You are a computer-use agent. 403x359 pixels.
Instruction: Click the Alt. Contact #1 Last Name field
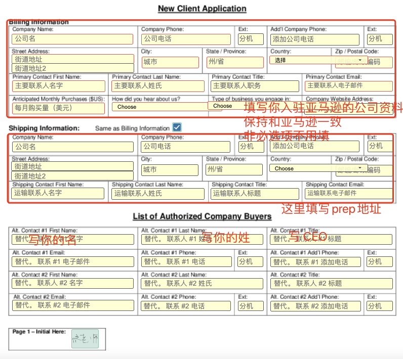[202, 239]
